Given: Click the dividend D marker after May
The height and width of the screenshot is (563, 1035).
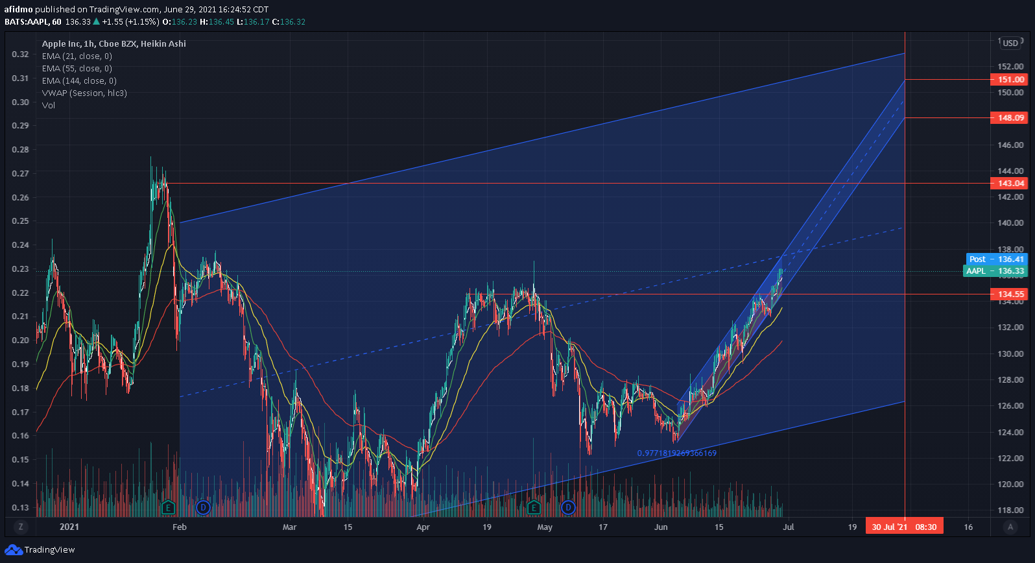Looking at the screenshot, I should (568, 507).
